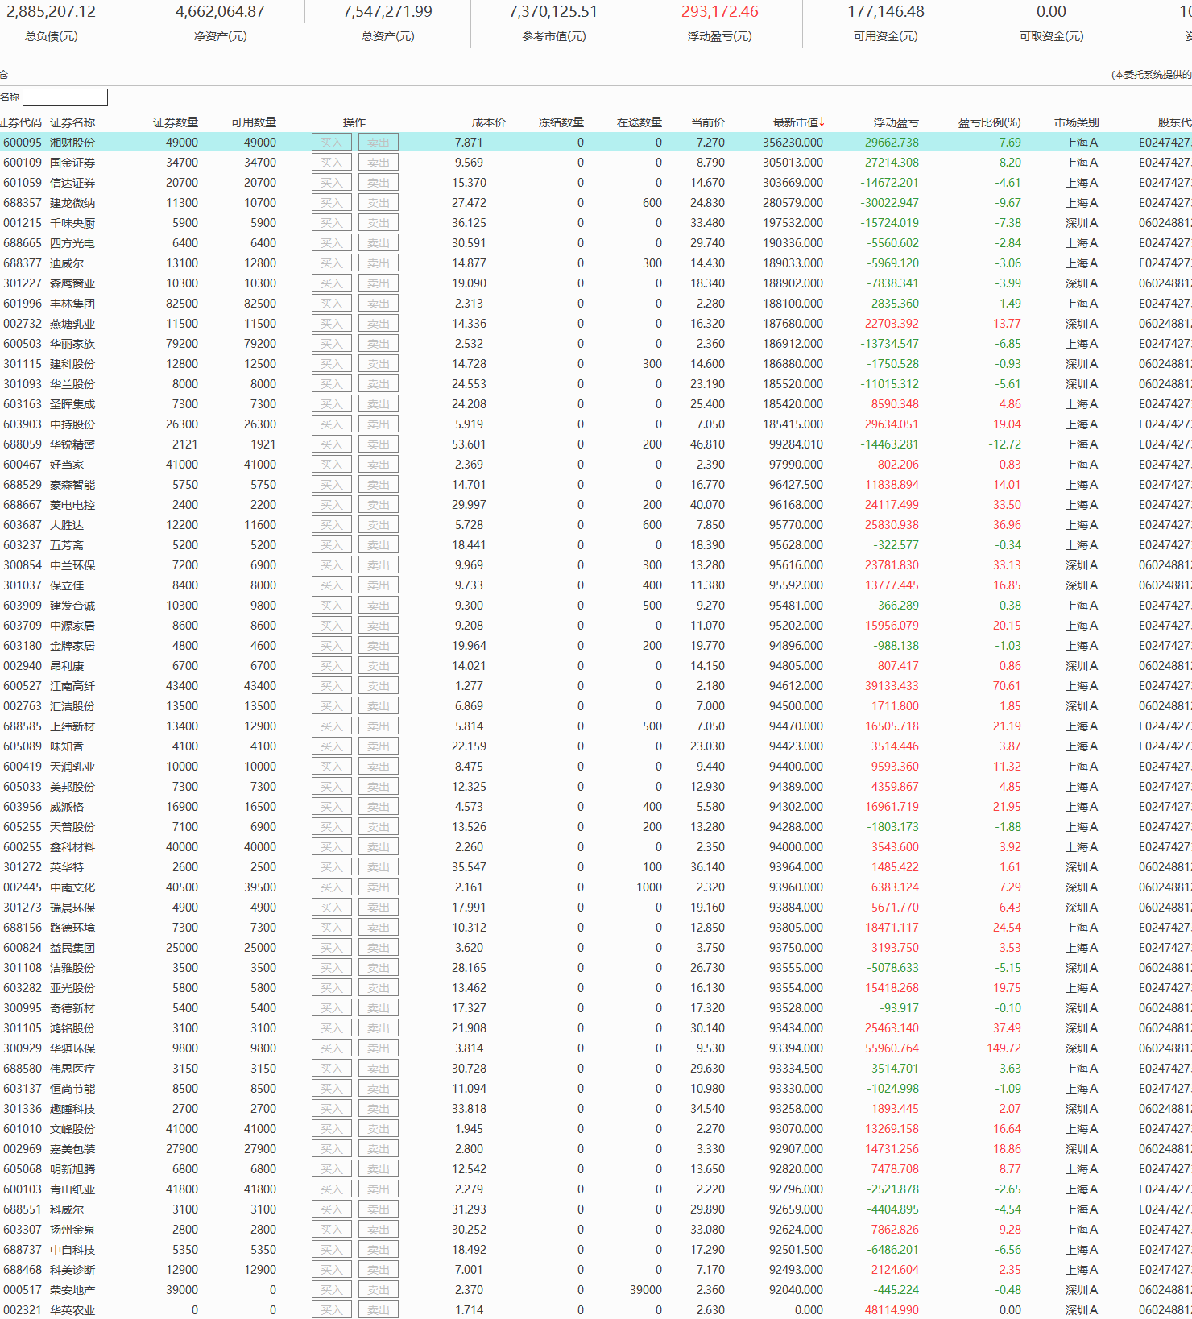Click the 浮动盈亏(元) total at top
Image resolution: width=1192 pixels, height=1319 pixels.
point(719,12)
